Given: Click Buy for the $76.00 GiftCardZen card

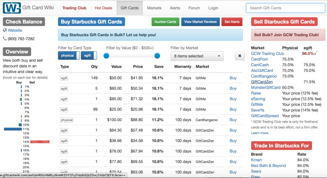Looking at the screenshot, I should pyautogui.click(x=233, y=151).
